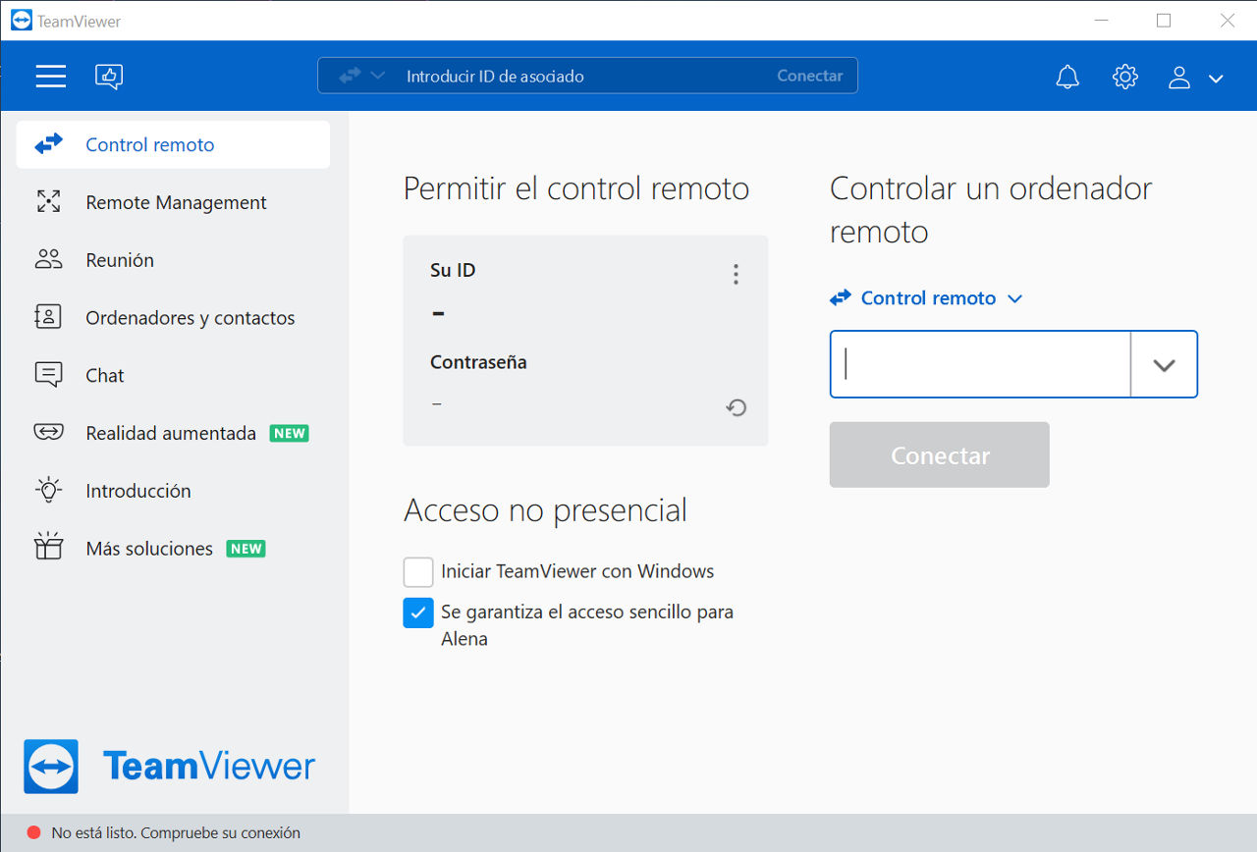Open the hamburger menu icon
Image resolution: width=1257 pixels, height=852 pixels.
click(51, 76)
